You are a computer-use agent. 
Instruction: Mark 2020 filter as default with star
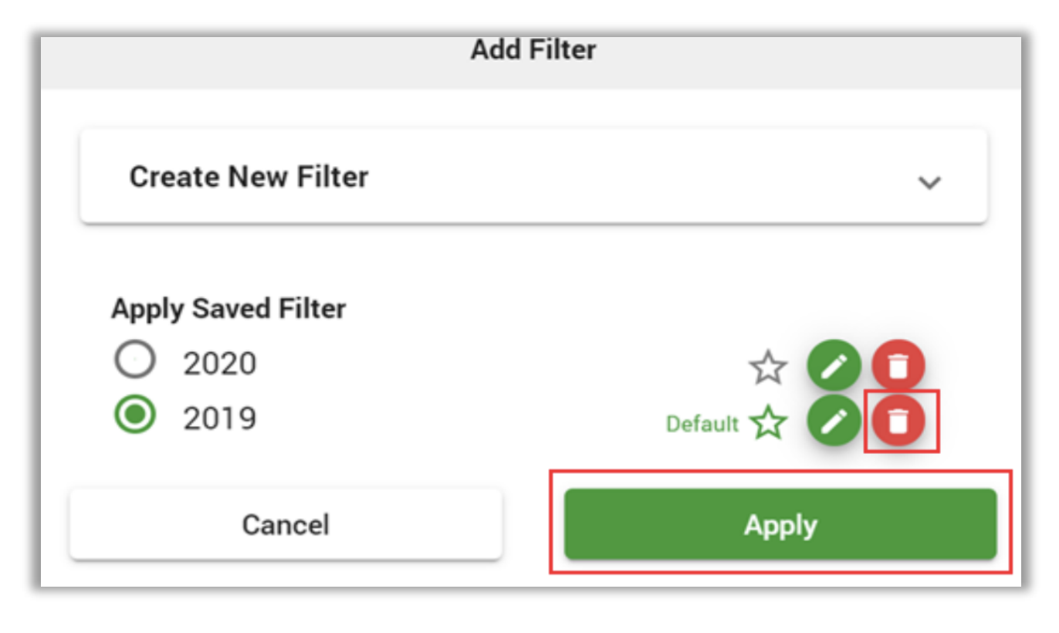tap(768, 367)
